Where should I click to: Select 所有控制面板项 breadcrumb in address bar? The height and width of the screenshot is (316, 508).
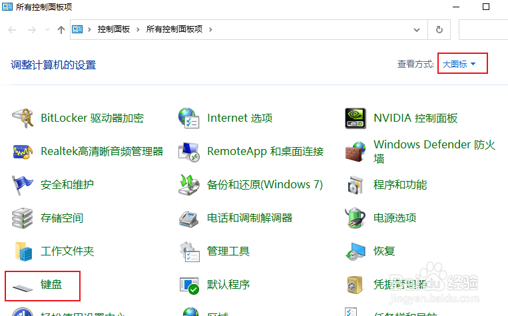coord(174,29)
